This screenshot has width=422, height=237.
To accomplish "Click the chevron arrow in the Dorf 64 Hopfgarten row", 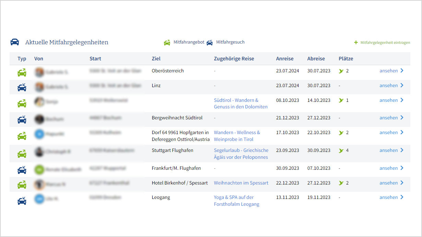I will 402,132.
